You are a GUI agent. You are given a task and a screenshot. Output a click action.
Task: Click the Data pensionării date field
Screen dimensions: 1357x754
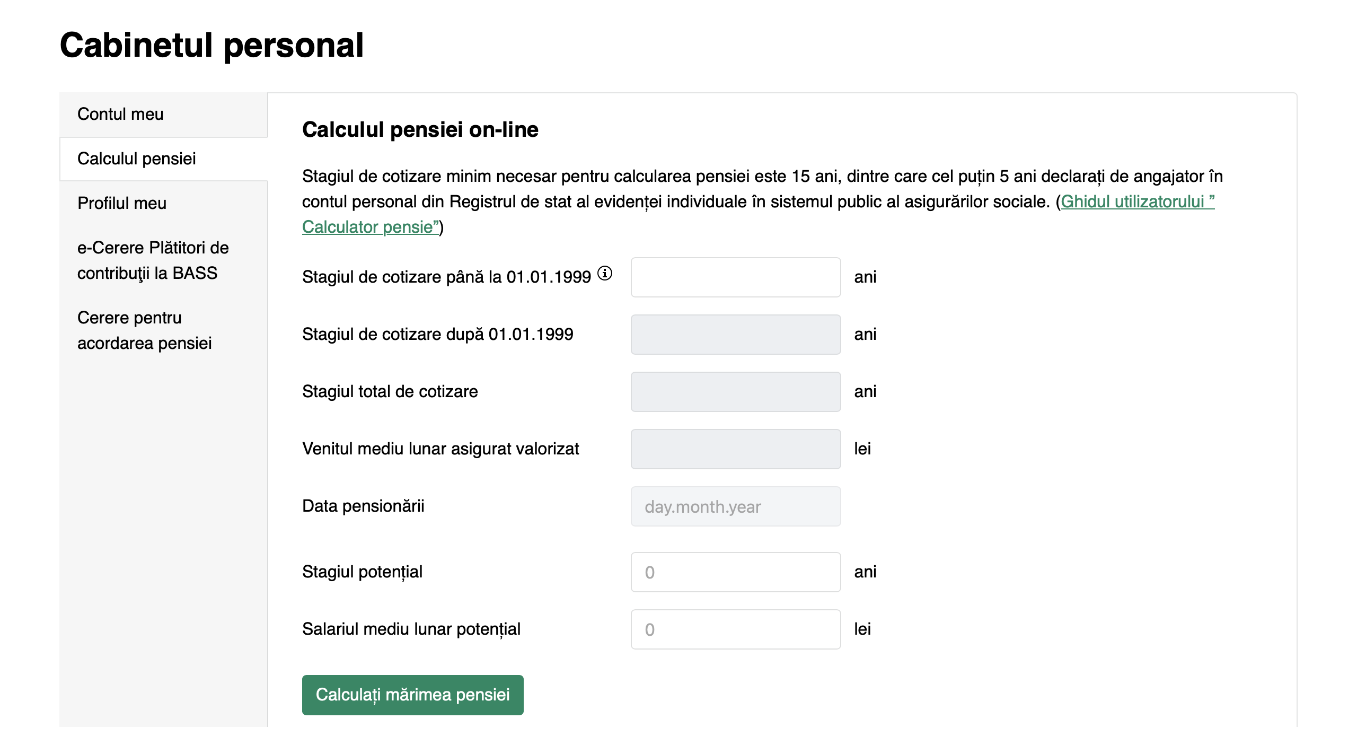tap(735, 506)
